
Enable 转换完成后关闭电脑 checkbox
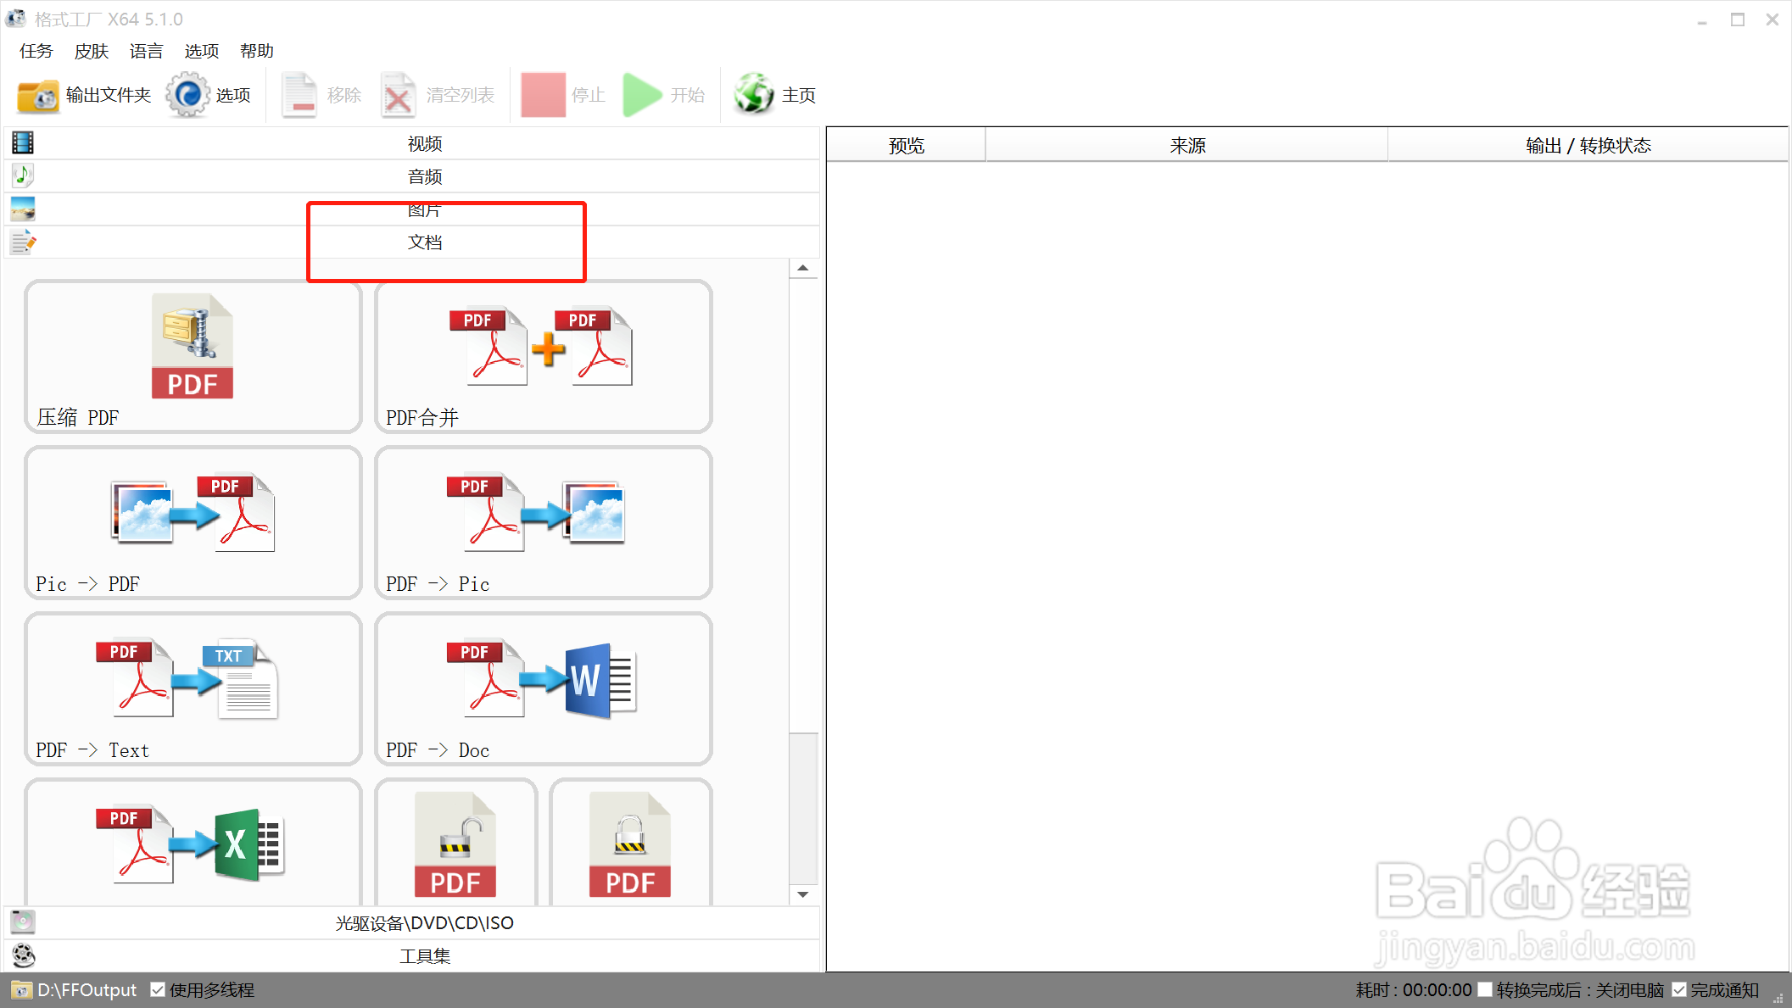[x=1484, y=989]
